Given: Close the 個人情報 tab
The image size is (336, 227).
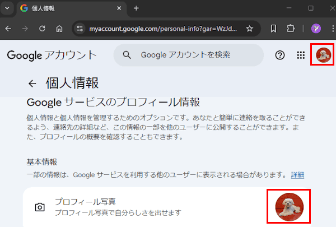Looking at the screenshot, I should [x=119, y=8].
